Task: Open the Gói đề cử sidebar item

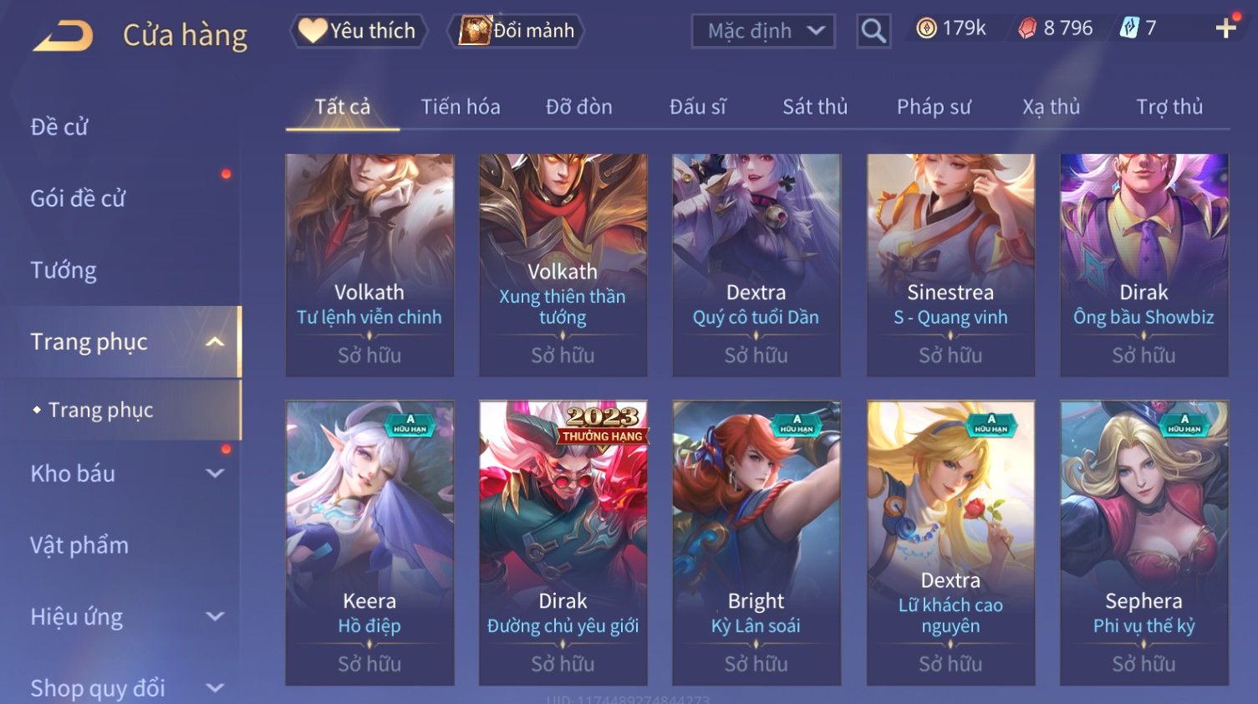Action: pos(78,198)
